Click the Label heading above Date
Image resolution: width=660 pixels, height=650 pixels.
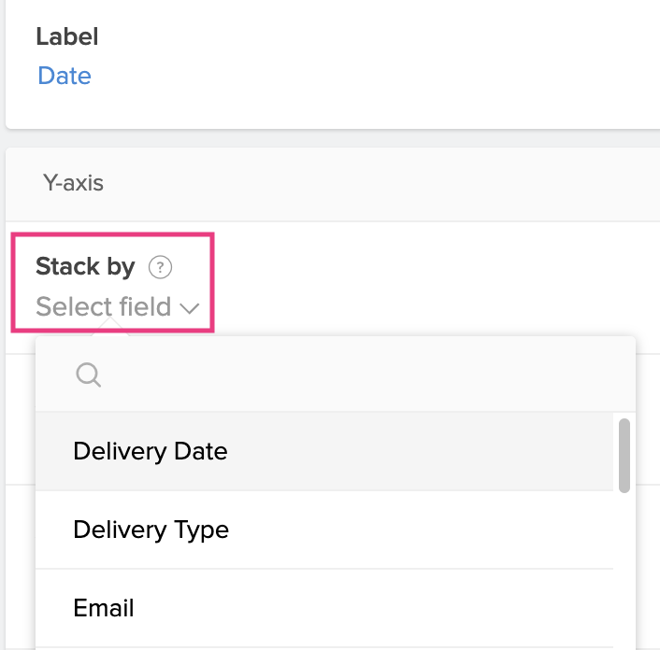point(66,37)
